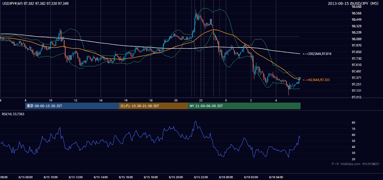Click the 8/16 04:00 bottom time label
Screen dimensions: 383x180
pos(276,177)
